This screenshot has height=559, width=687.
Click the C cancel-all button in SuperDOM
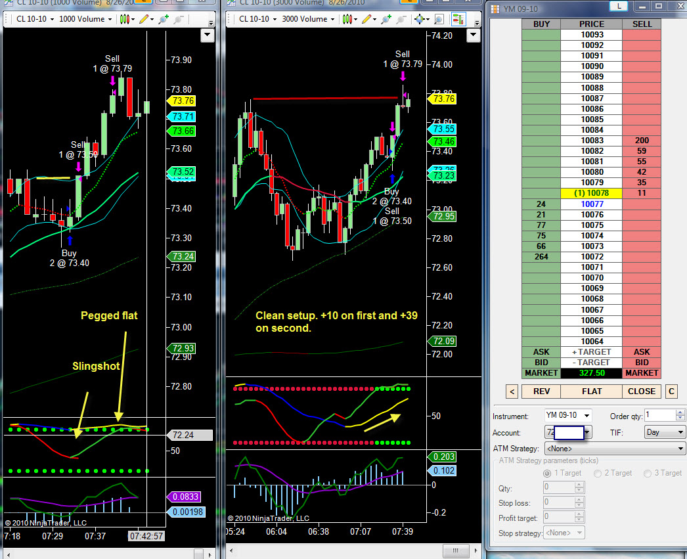pyautogui.click(x=671, y=391)
